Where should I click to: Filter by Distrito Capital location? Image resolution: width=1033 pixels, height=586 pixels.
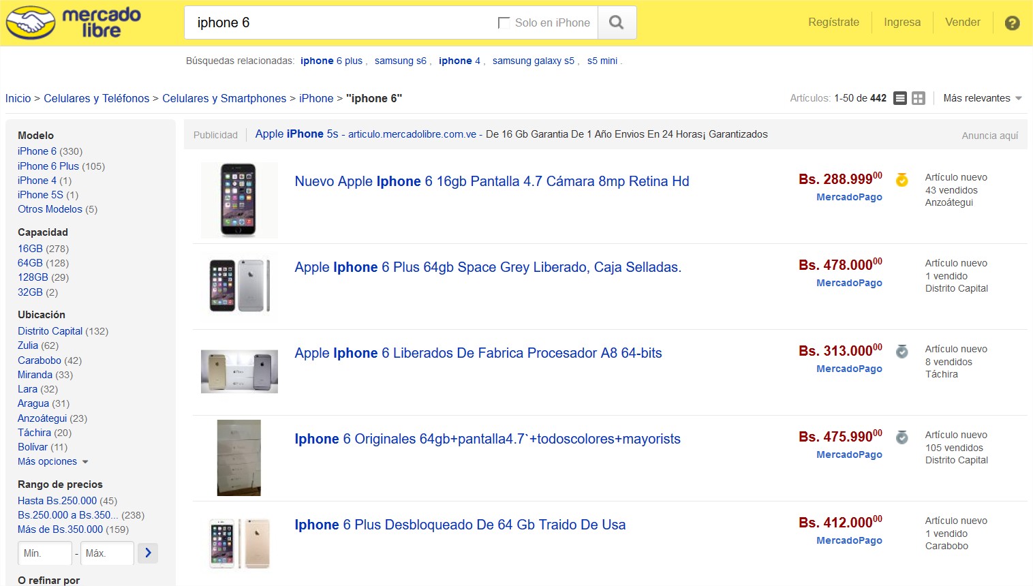[50, 331]
